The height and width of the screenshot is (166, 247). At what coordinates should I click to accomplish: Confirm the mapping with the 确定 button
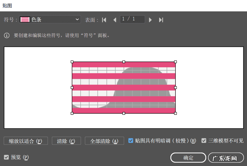188,157
